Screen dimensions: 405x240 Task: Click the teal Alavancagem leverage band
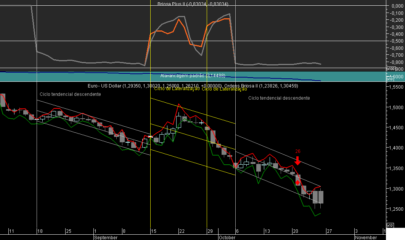(x=193, y=76)
